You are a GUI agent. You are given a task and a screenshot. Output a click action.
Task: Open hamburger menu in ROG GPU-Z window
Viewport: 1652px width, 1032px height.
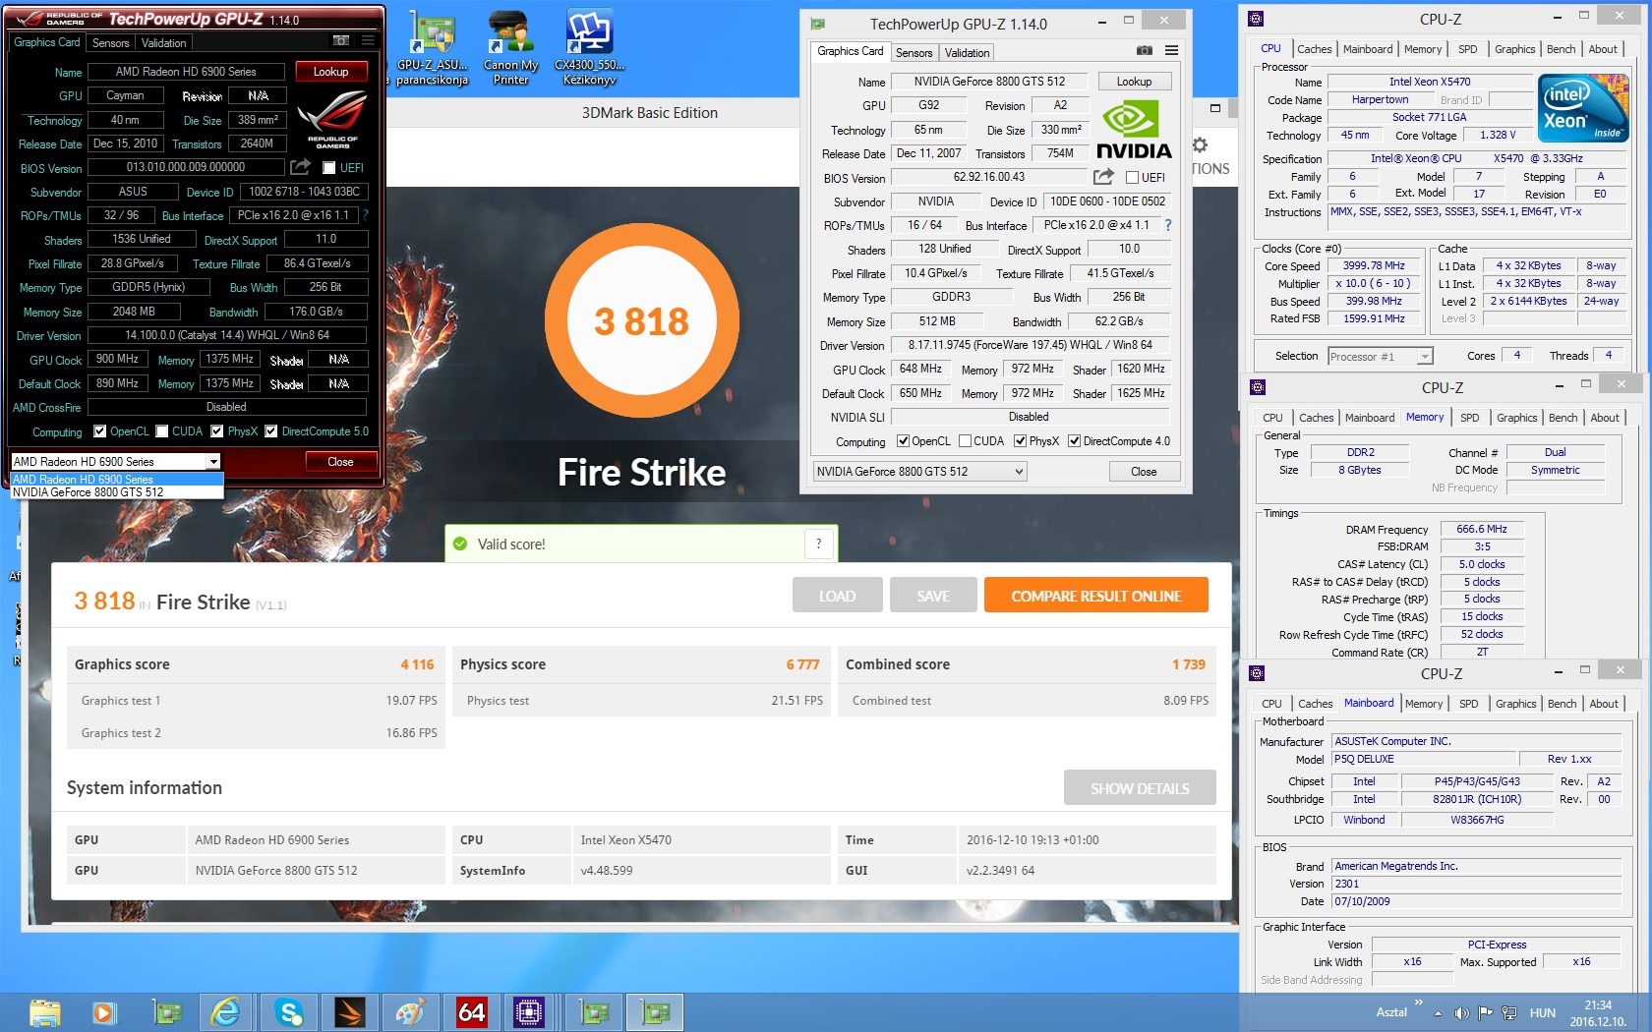[x=368, y=40]
